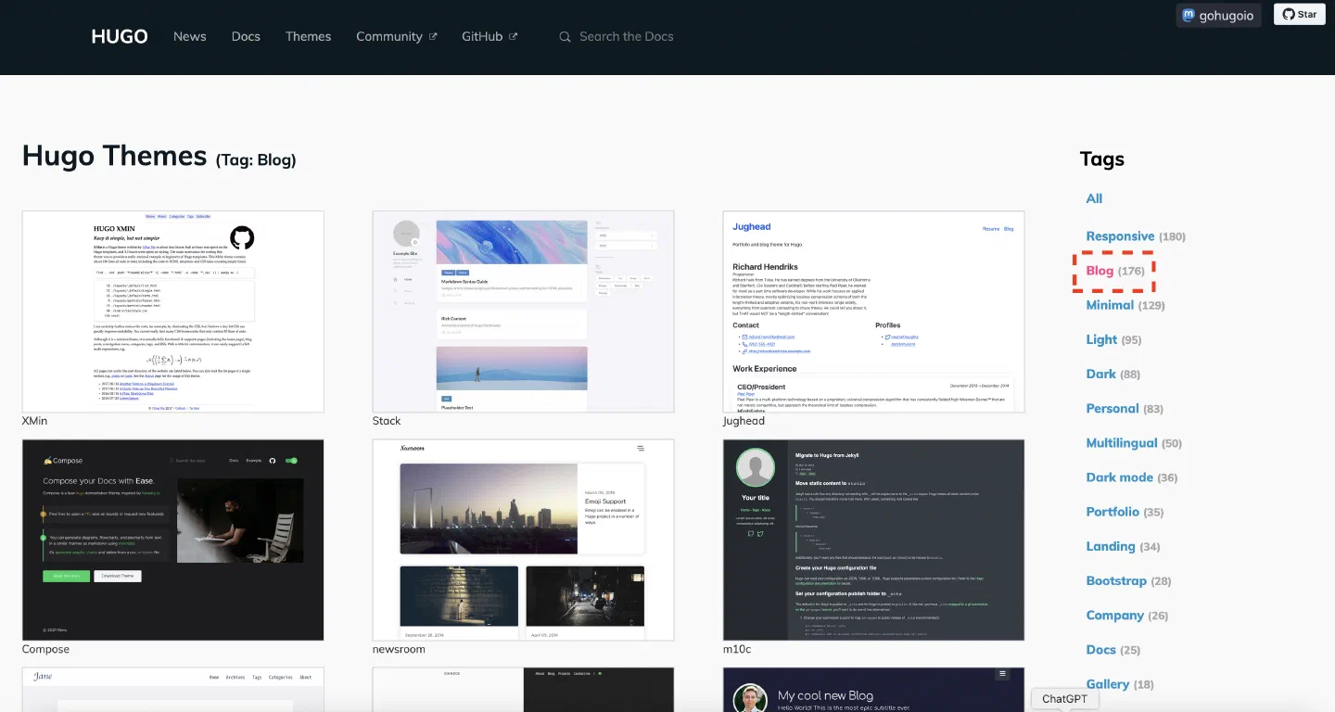Select the Company tag

point(1127,615)
